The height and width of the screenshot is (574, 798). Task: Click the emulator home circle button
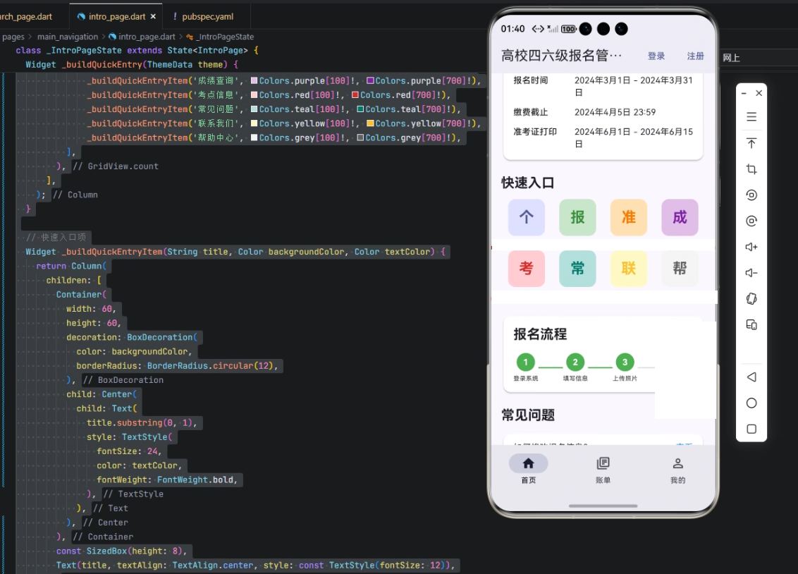751,403
